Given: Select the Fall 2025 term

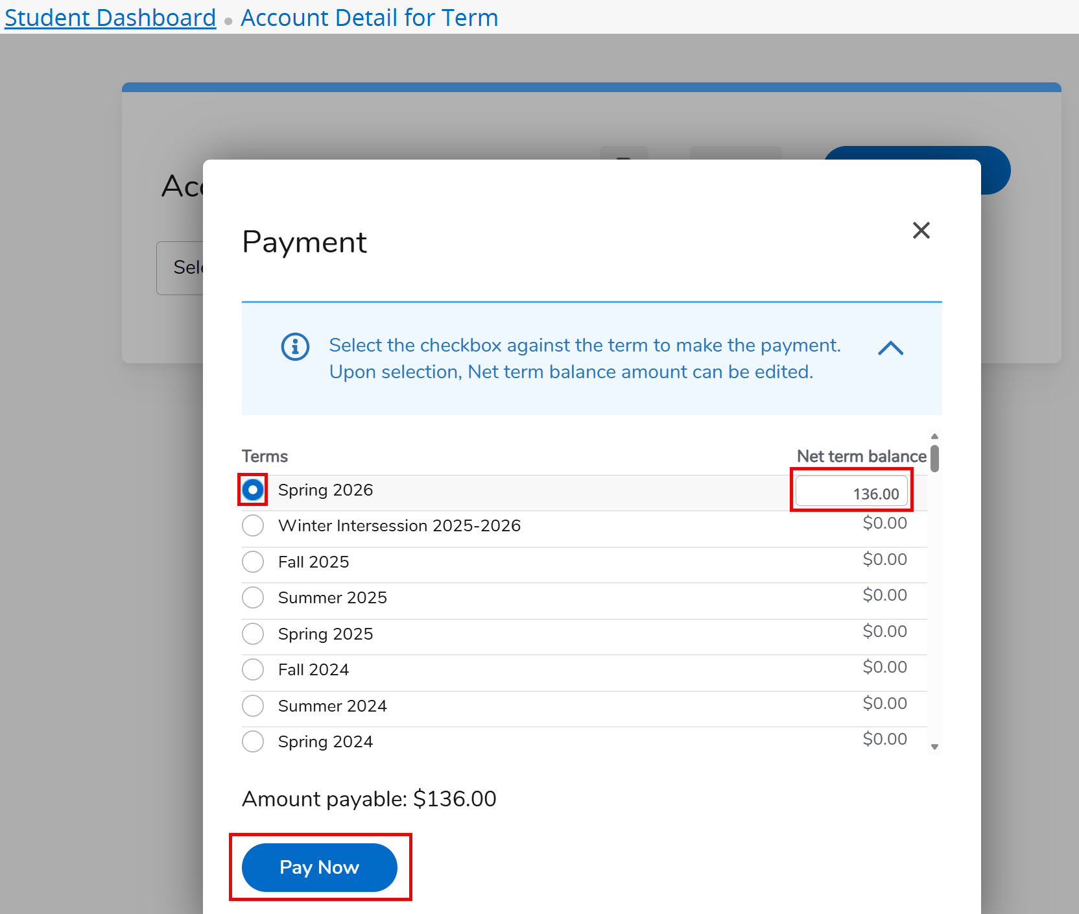Looking at the screenshot, I should [x=253, y=562].
